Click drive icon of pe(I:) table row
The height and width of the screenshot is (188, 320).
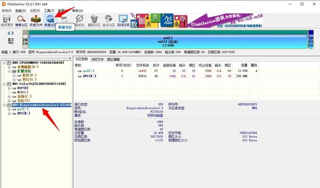pos(80,71)
